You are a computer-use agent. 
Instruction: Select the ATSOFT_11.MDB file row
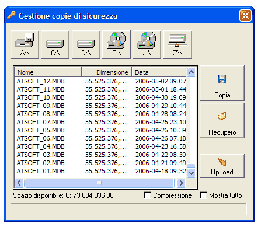pyautogui.click(x=100, y=89)
